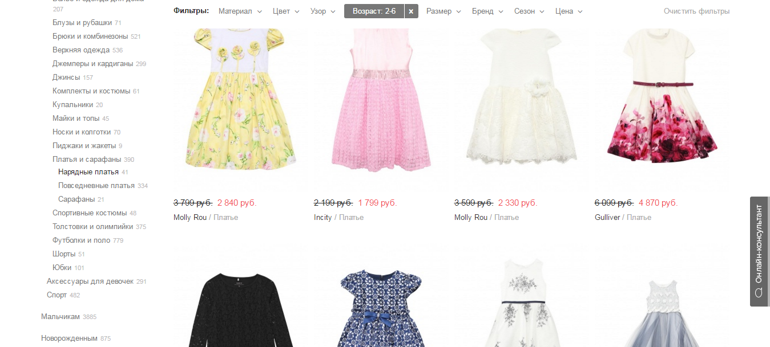770x347 pixels.
Task: Expand the Цена filter dropdown
Action: pyautogui.click(x=569, y=11)
